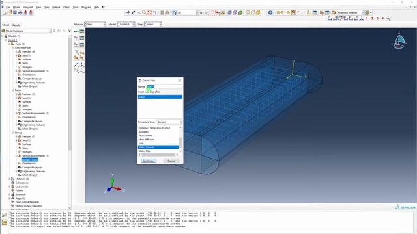Open the Model dropdown showing Model-1
This screenshot has width=417, height=234.
click(x=126, y=24)
